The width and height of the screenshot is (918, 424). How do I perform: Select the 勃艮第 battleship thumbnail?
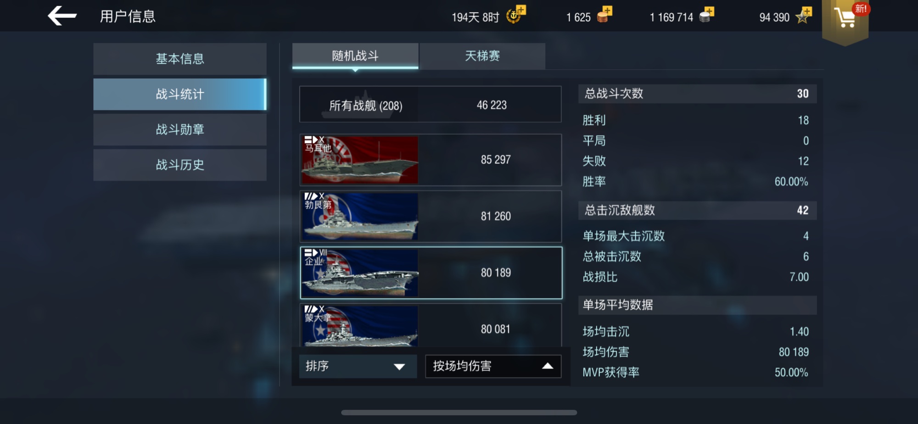359,216
